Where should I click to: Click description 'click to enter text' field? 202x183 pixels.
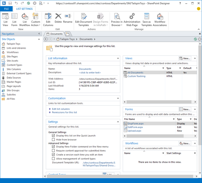90,73
